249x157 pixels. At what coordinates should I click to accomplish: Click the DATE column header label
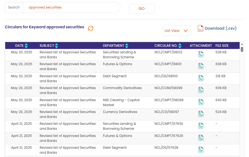tap(19, 46)
